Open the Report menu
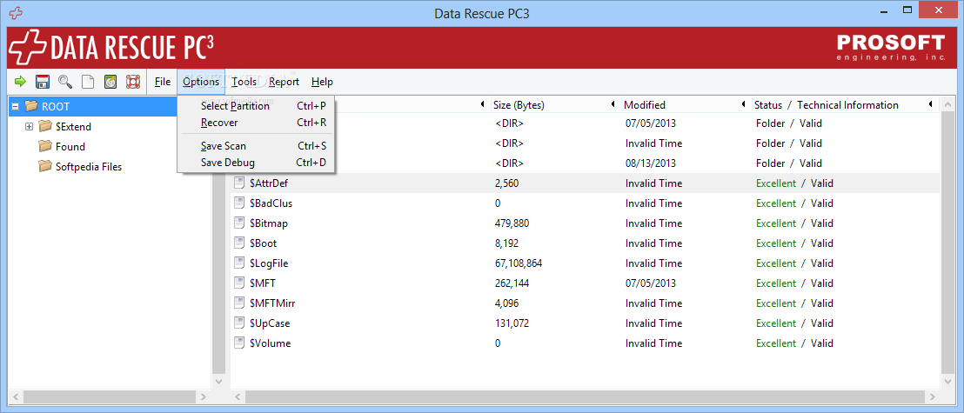964x413 pixels. click(x=284, y=82)
